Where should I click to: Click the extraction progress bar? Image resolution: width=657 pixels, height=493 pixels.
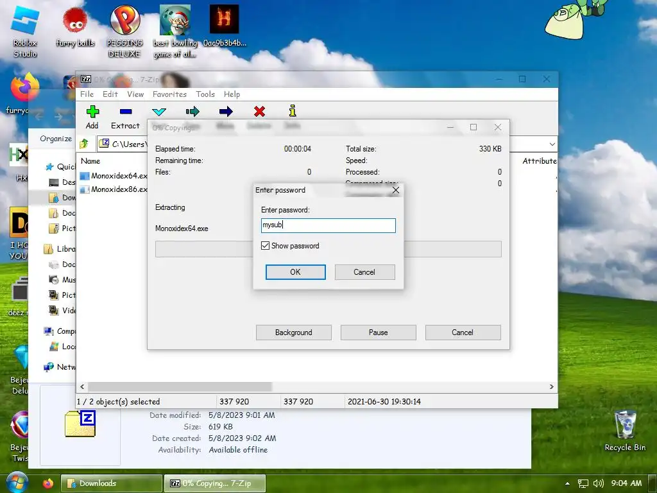click(328, 249)
